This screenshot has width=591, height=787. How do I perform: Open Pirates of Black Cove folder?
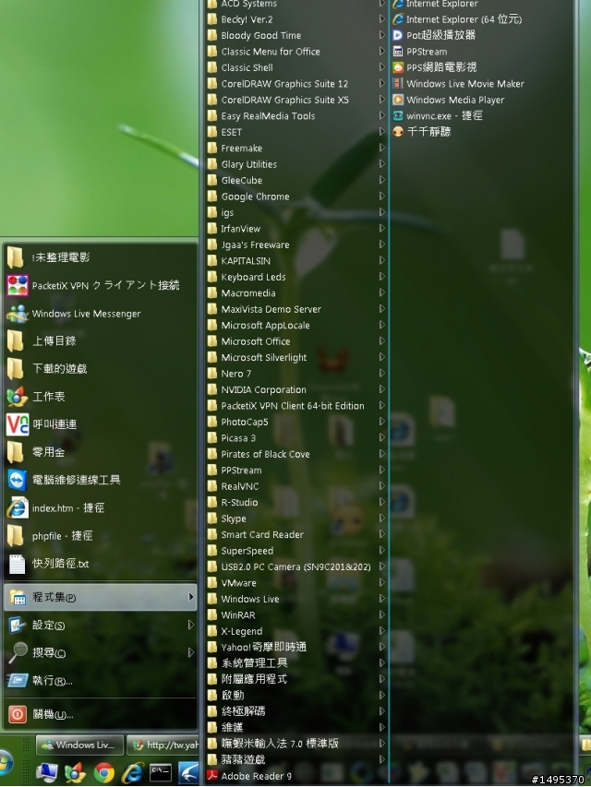[x=296, y=454]
